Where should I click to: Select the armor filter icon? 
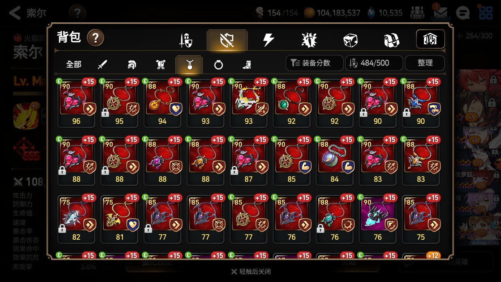(x=160, y=65)
